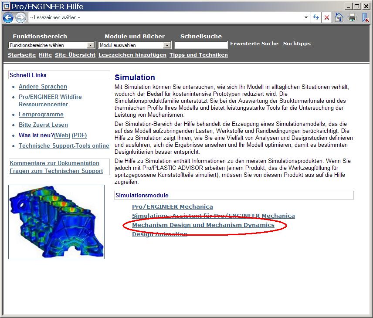The image size is (373, 318).
Task: Open the Suchtipps link
Action: click(x=297, y=44)
